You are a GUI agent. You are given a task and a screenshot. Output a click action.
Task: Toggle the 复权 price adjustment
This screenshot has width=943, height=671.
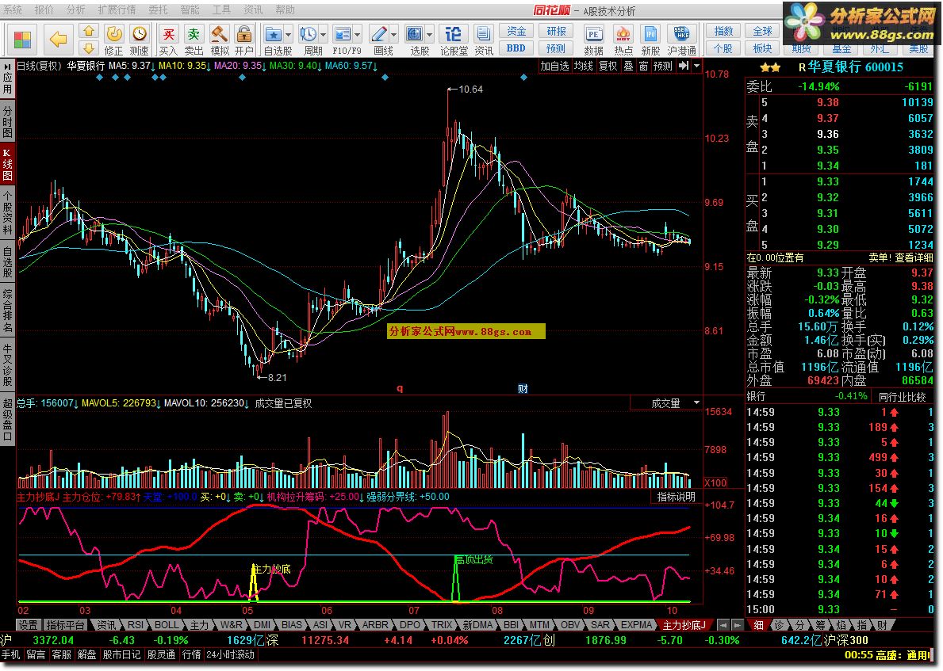(x=608, y=66)
